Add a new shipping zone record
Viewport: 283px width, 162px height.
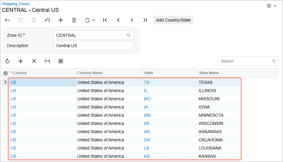pos(61,20)
